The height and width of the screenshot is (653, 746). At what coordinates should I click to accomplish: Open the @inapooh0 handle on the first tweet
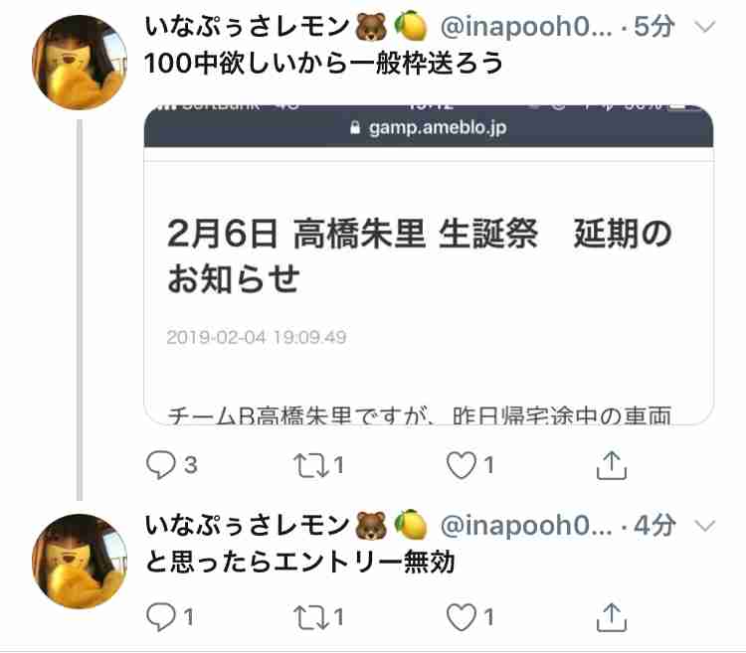point(526,26)
